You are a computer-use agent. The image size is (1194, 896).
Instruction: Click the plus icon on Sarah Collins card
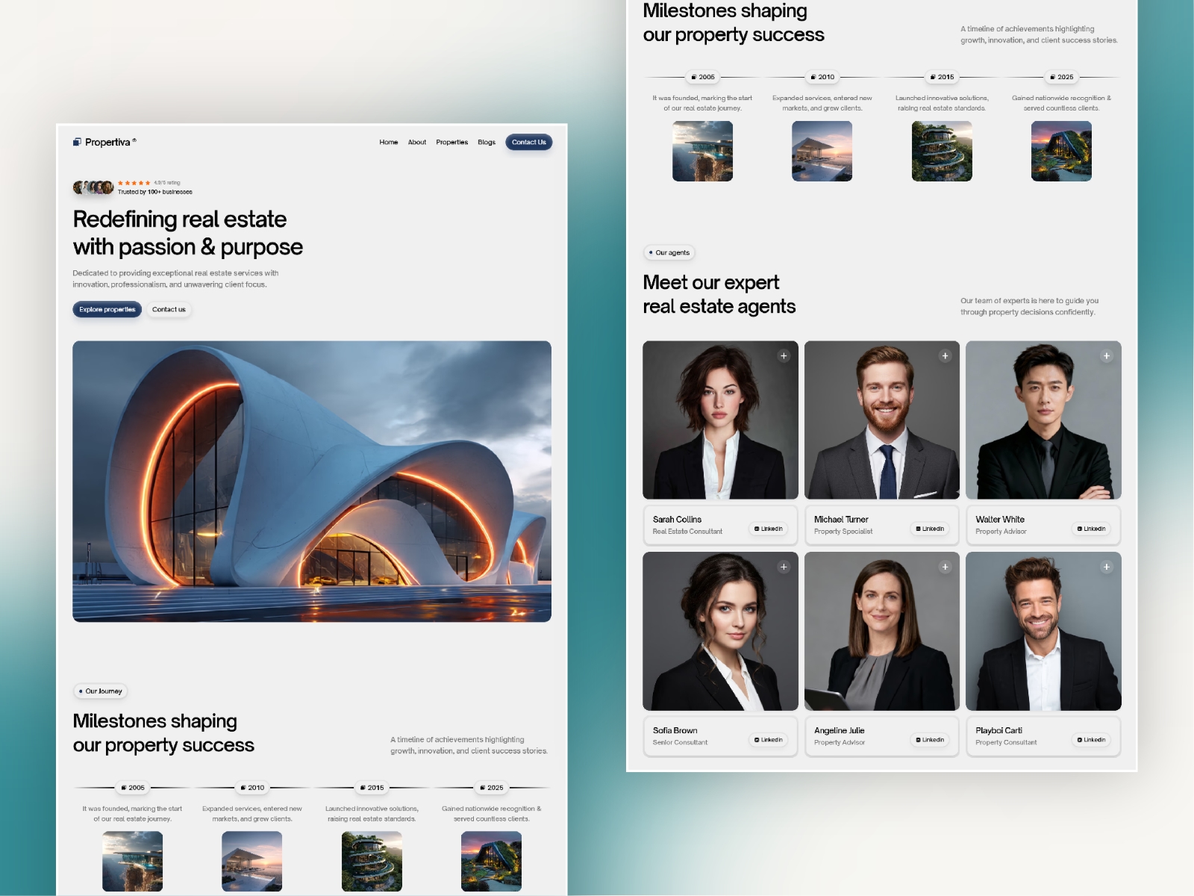[784, 356]
